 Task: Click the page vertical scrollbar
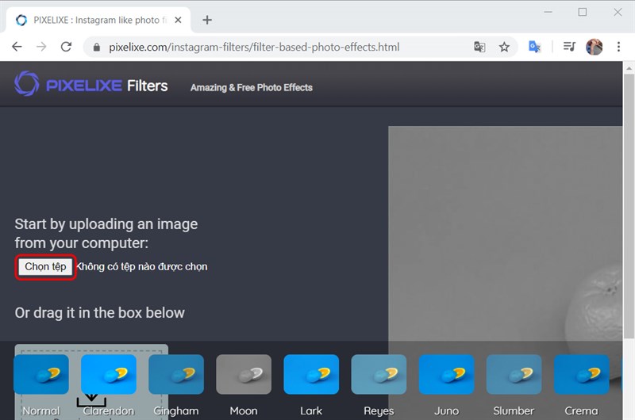tap(629, 206)
